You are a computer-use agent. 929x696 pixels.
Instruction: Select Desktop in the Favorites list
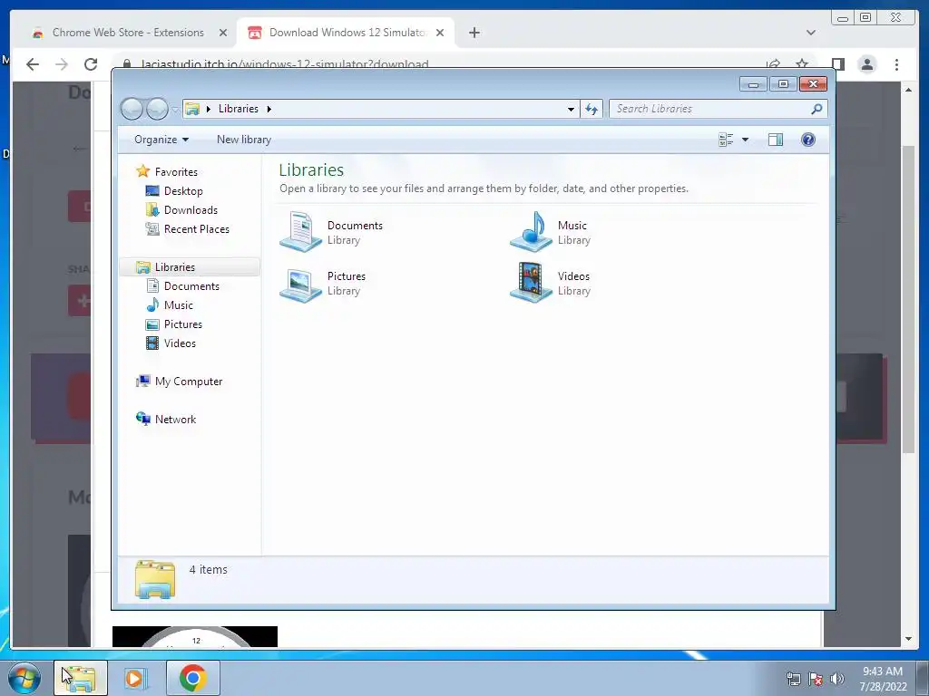183,191
